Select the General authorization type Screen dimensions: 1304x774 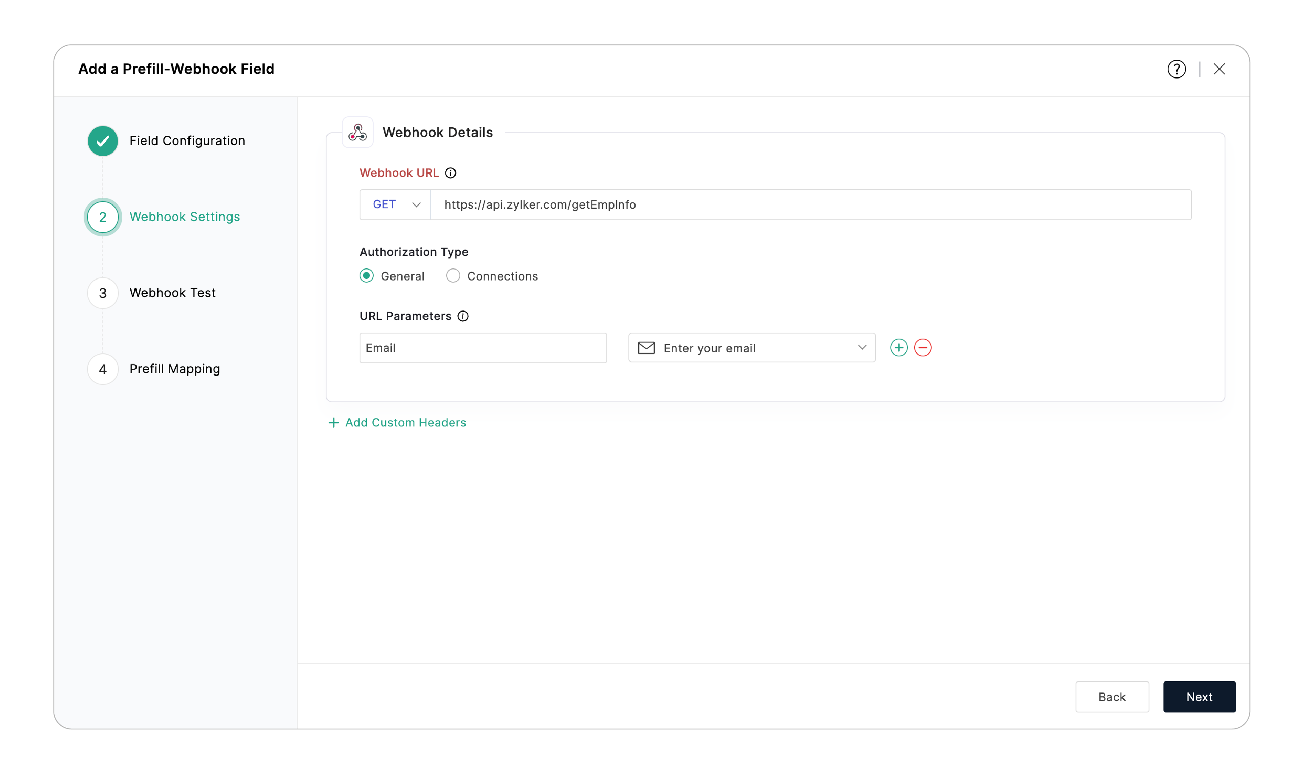[367, 276]
